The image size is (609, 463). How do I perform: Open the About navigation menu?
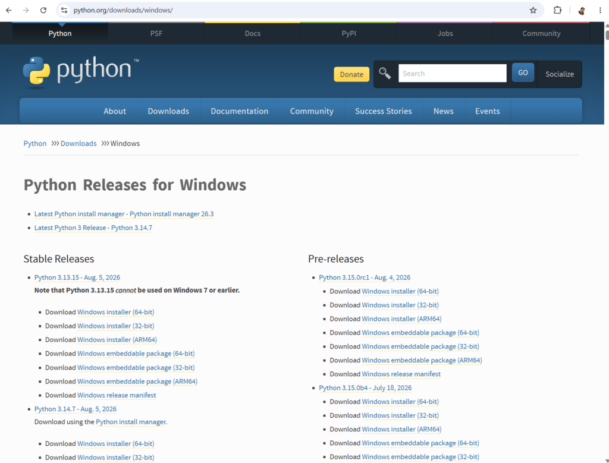pyautogui.click(x=115, y=111)
